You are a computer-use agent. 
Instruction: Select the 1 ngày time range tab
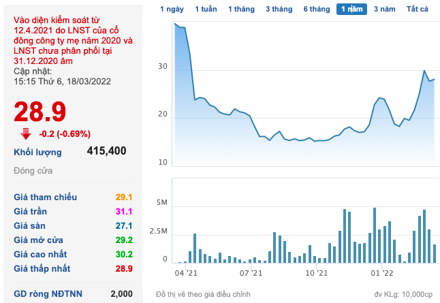point(172,10)
